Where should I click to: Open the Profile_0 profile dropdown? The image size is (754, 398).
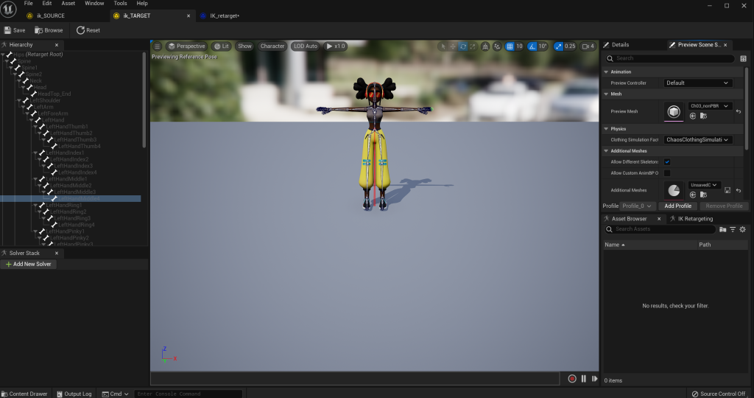point(637,206)
